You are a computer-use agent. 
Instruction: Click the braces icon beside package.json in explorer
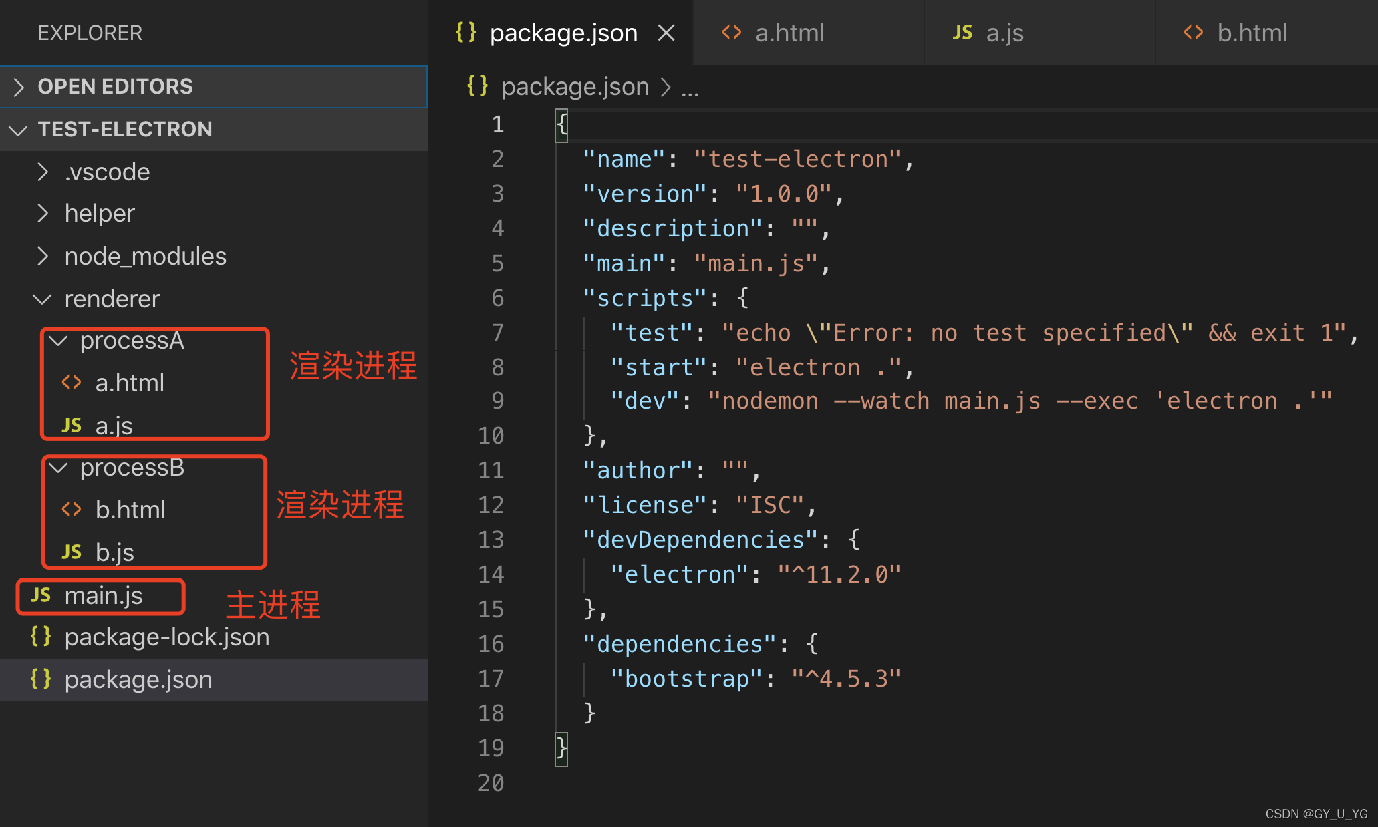(x=41, y=679)
